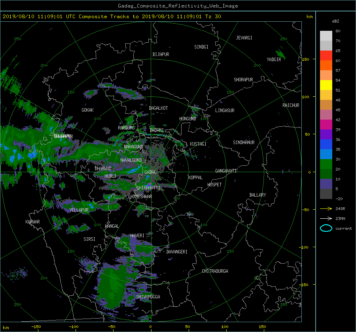
Task: Click the SIRSI city label
Action: [x=89, y=239]
